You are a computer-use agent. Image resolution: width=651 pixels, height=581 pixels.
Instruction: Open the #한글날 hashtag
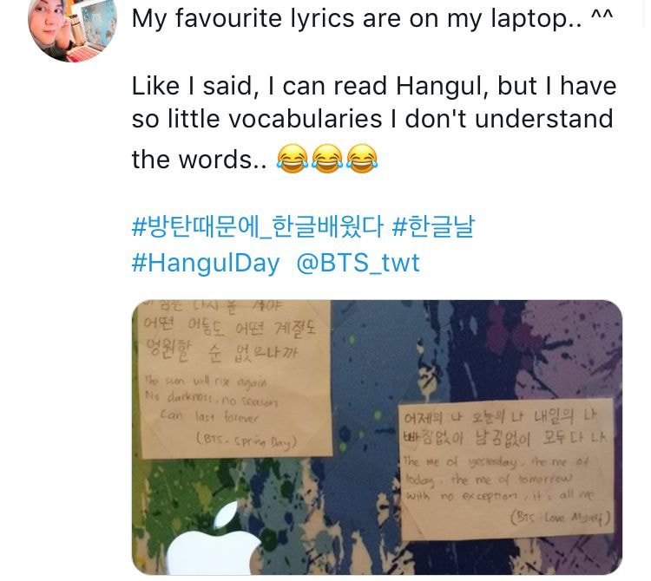[432, 227]
